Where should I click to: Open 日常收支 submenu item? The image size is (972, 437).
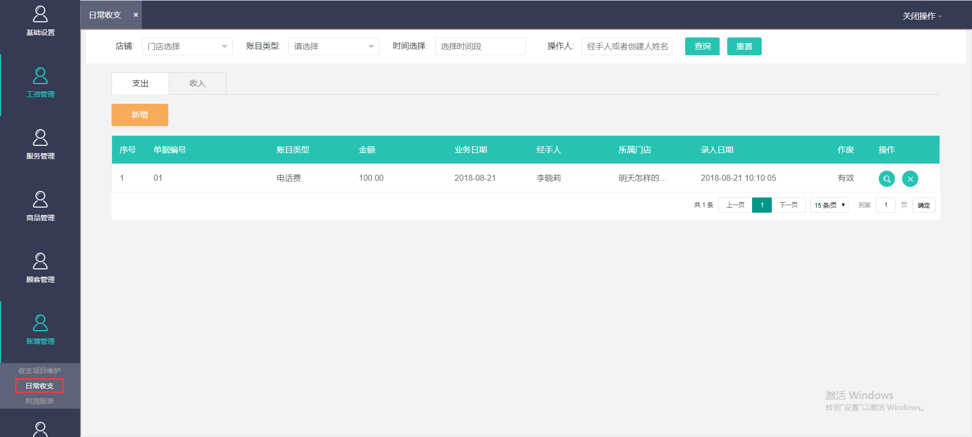(x=40, y=386)
